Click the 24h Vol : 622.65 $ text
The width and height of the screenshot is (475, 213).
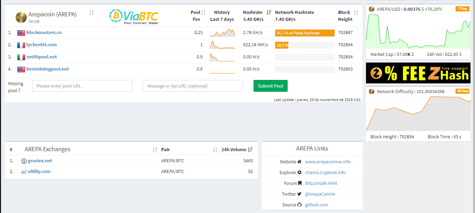click(x=444, y=54)
